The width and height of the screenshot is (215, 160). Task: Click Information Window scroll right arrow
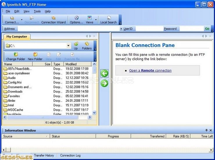pyautogui.click(x=211, y=150)
